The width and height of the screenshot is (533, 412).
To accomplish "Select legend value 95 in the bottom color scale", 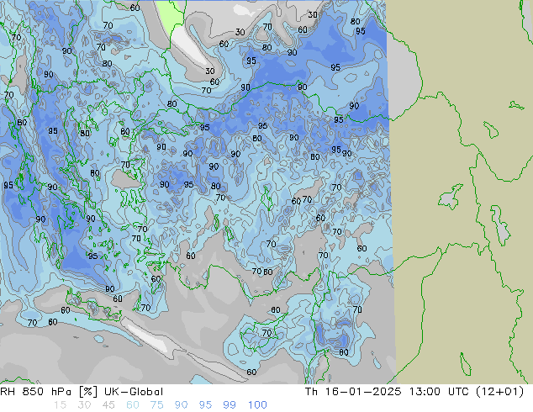I will (x=205, y=405).
